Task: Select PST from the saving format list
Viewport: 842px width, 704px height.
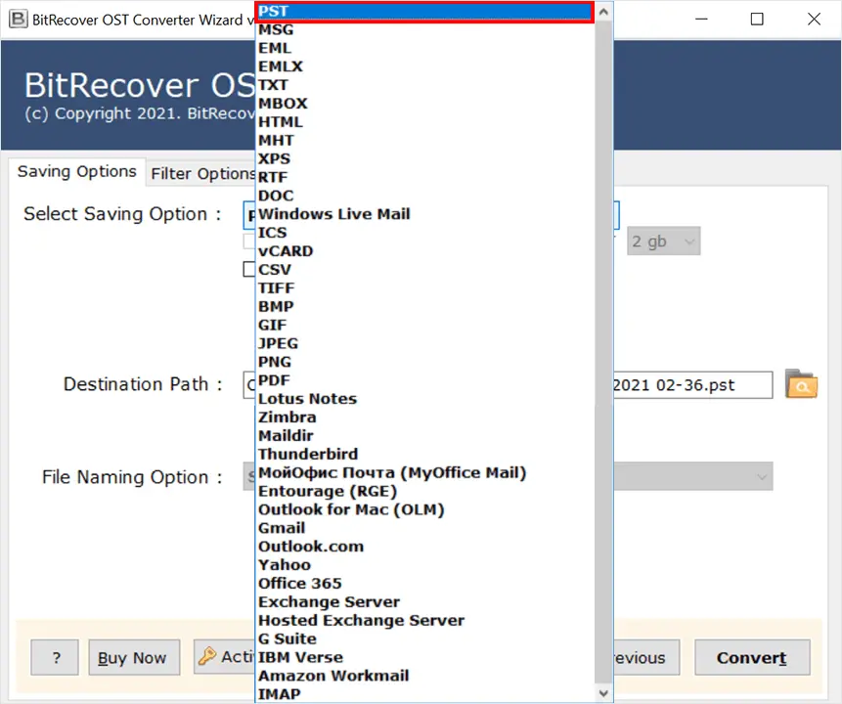Action: [x=273, y=11]
